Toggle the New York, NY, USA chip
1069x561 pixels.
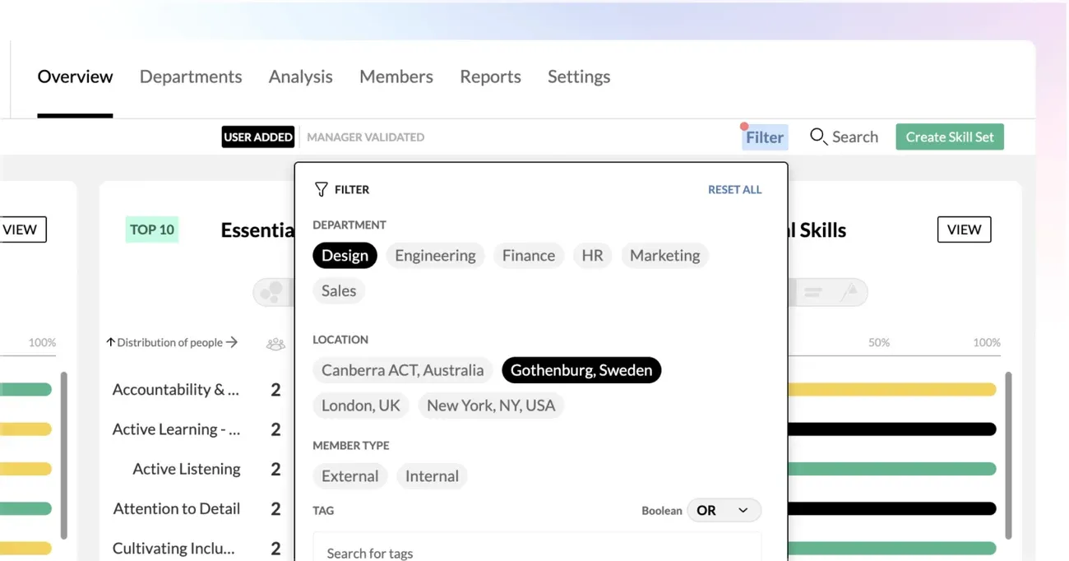491,406
